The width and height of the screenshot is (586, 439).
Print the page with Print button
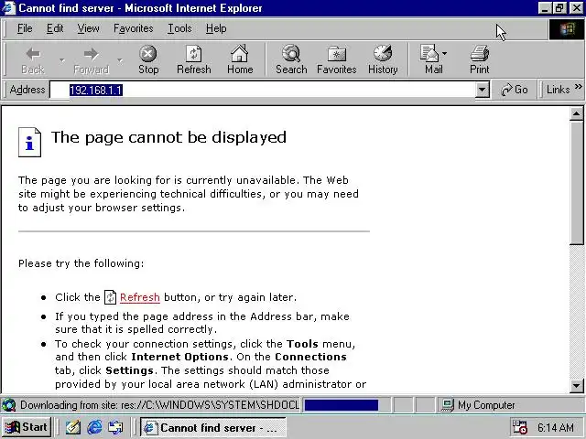480,59
